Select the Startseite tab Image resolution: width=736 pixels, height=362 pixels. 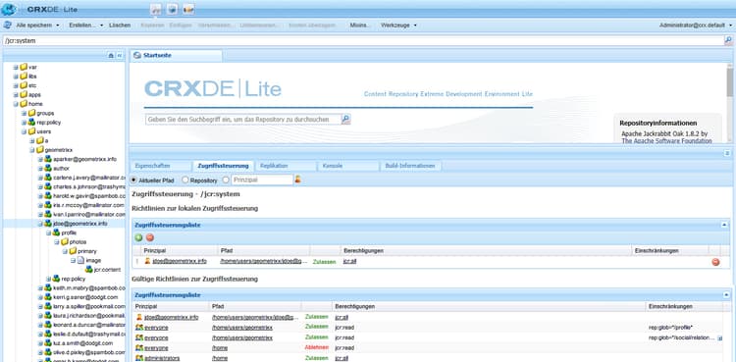tap(176, 55)
